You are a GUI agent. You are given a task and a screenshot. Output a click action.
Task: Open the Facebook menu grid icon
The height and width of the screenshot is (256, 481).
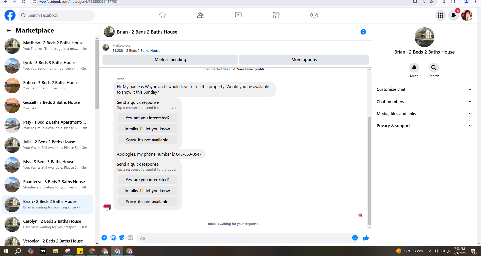440,16
